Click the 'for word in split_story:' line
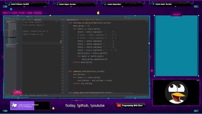 (91, 56)
